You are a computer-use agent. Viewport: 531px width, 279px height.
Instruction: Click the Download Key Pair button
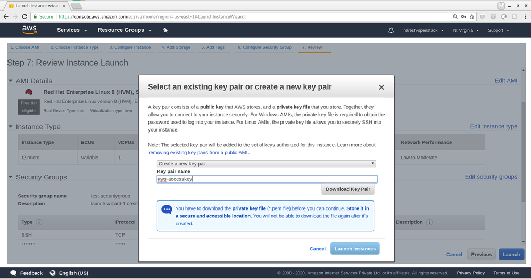coord(349,189)
